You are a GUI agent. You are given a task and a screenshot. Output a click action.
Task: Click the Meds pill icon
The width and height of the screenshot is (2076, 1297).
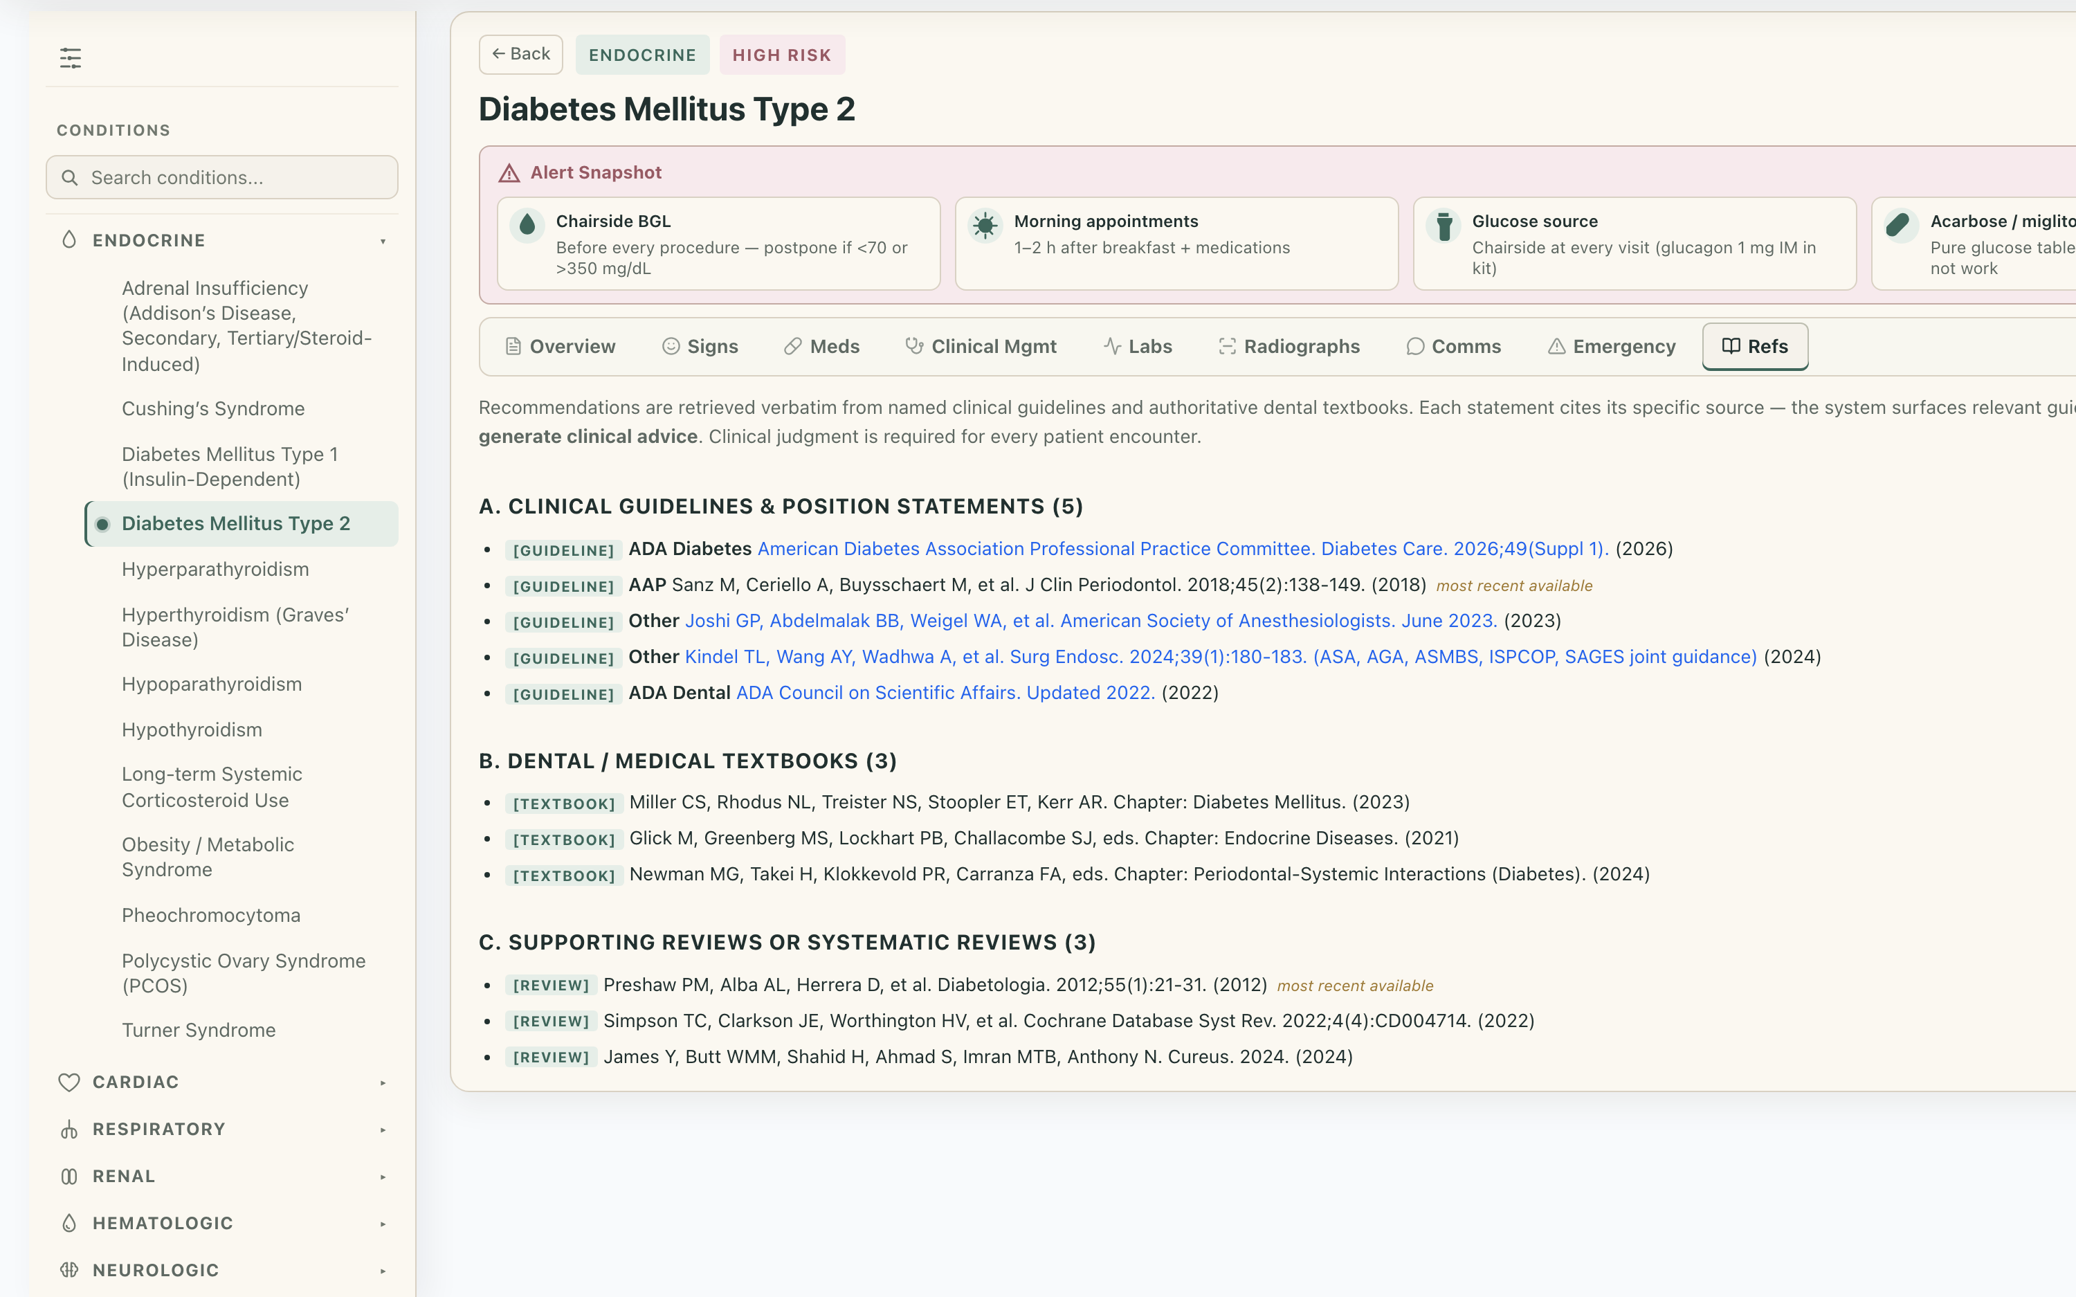(x=793, y=347)
